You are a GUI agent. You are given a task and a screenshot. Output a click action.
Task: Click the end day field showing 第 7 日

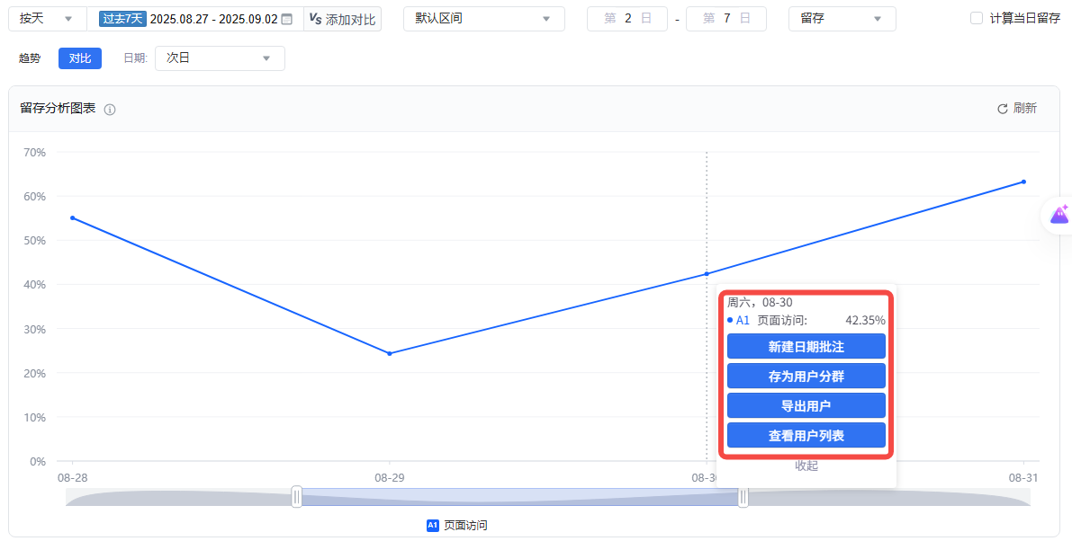pyautogui.click(x=726, y=18)
